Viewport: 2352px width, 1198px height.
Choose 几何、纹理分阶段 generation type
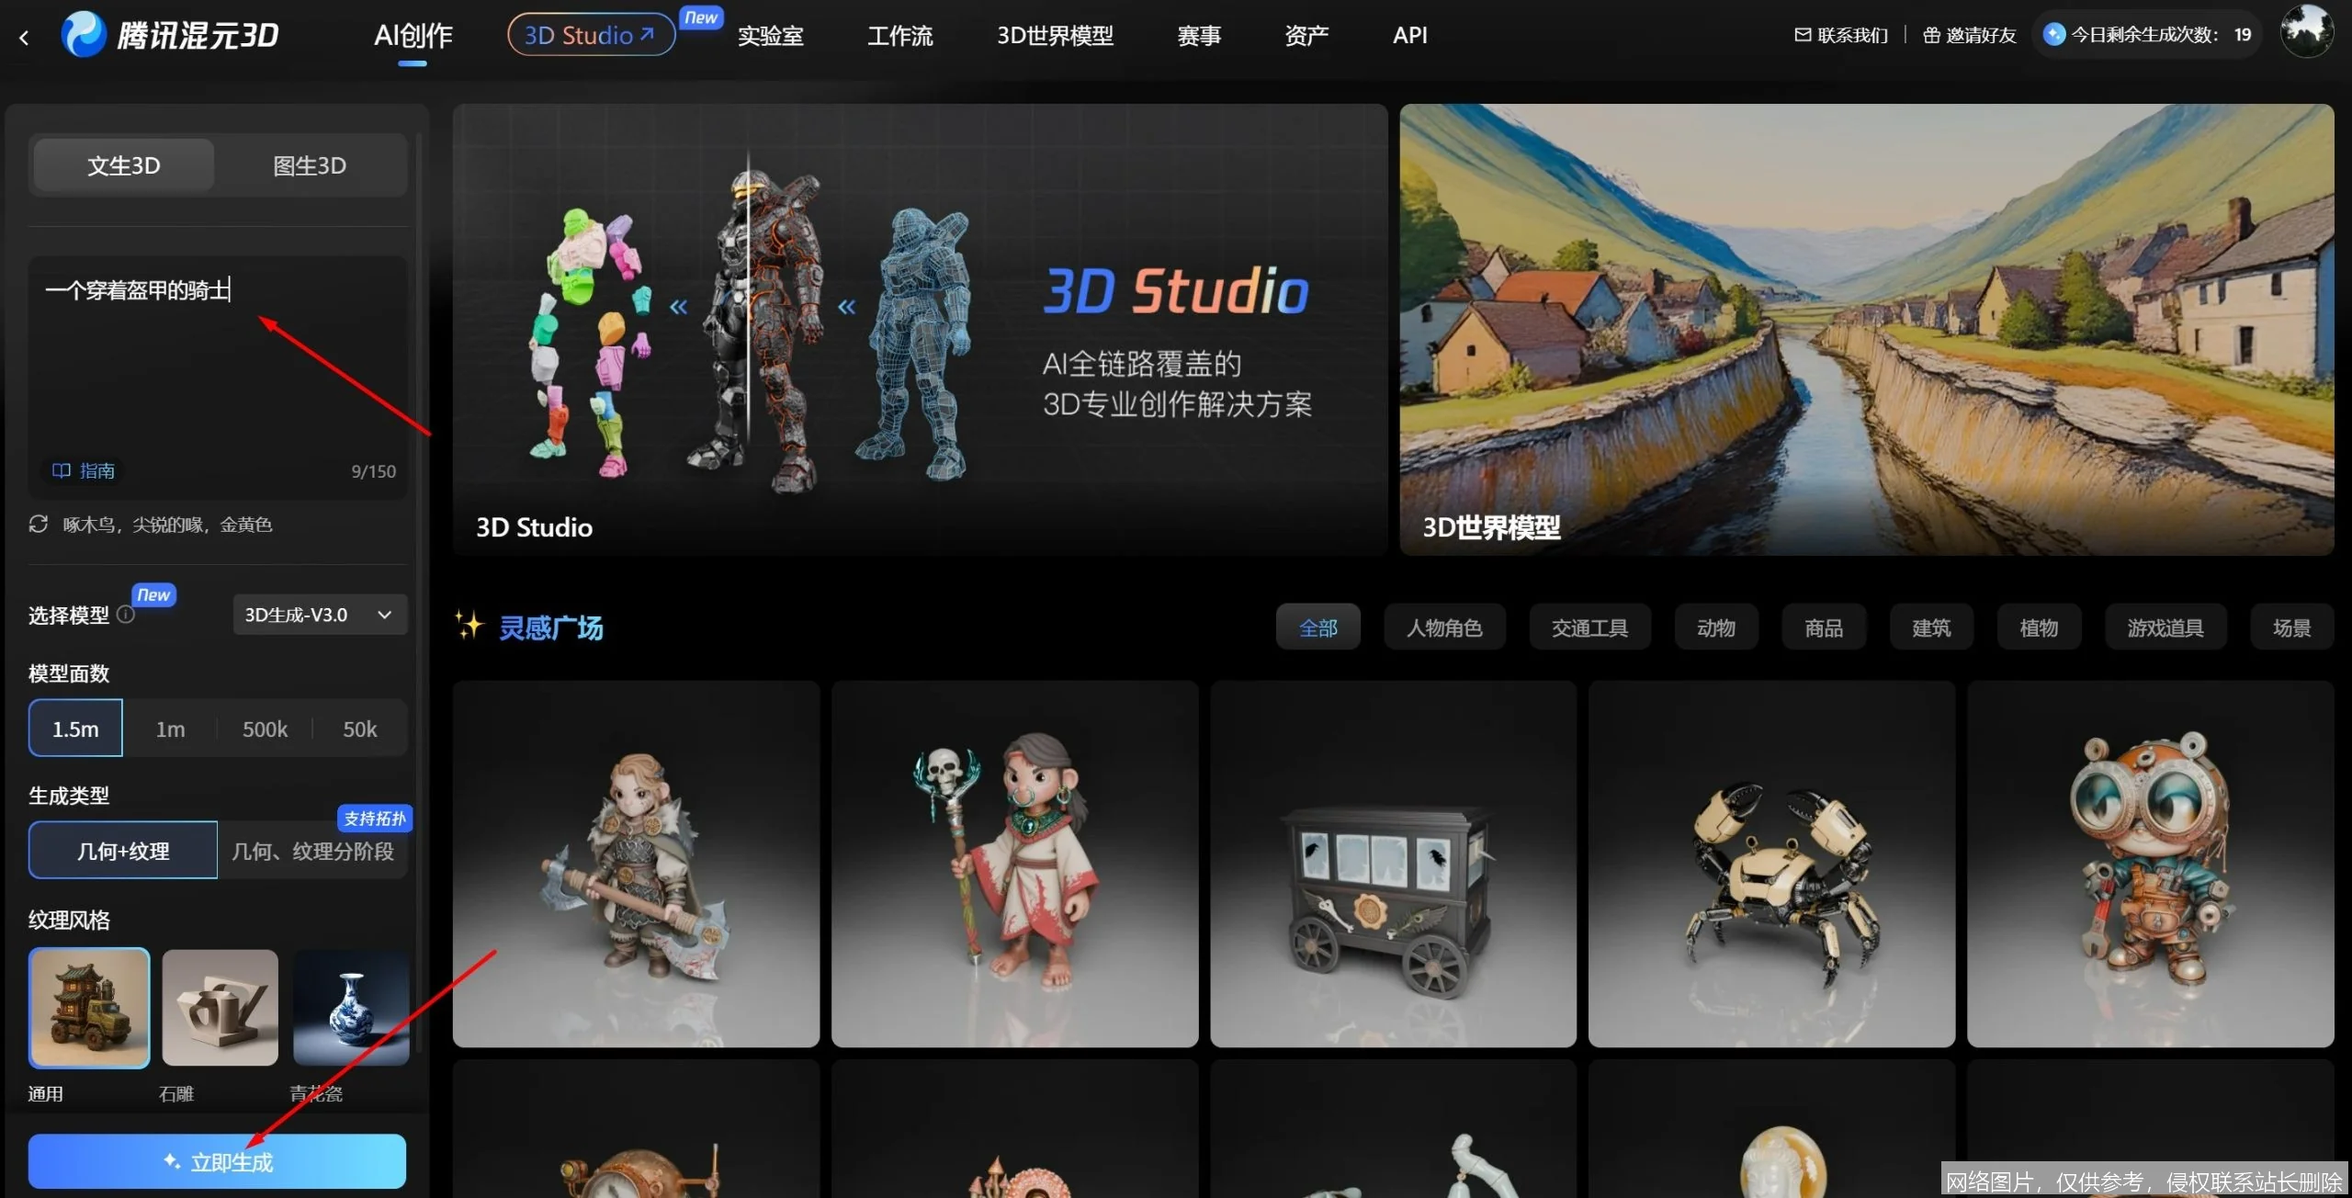(312, 851)
